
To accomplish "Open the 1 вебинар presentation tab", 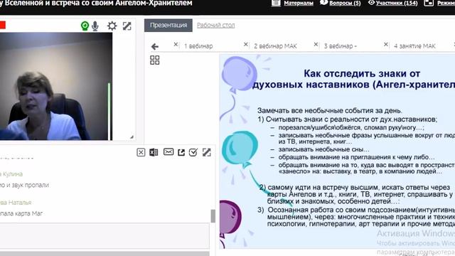I will pyautogui.click(x=198, y=46).
